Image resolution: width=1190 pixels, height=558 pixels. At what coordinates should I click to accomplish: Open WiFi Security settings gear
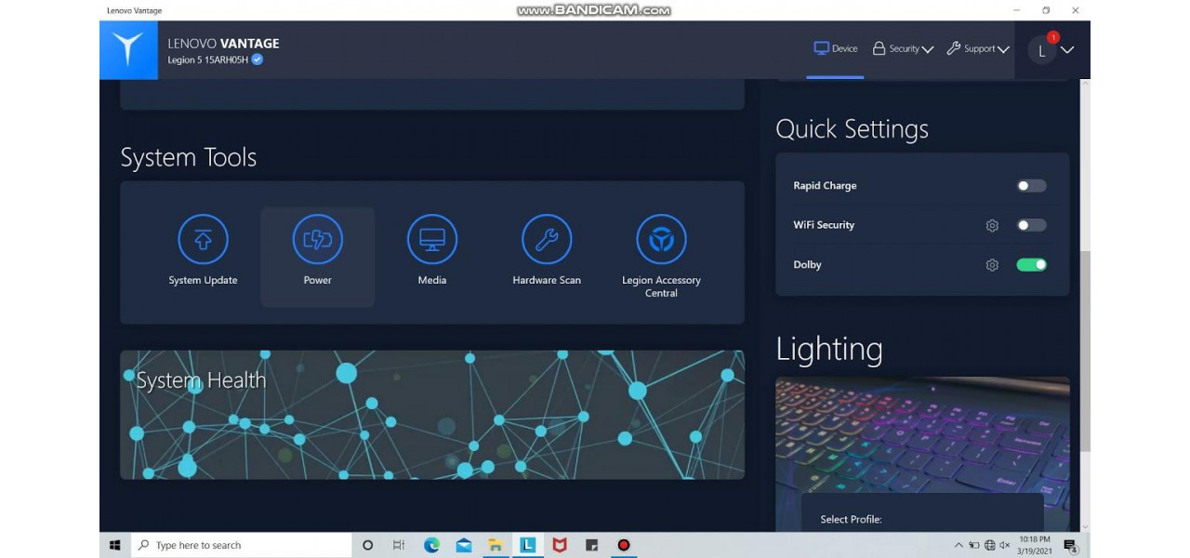992,225
